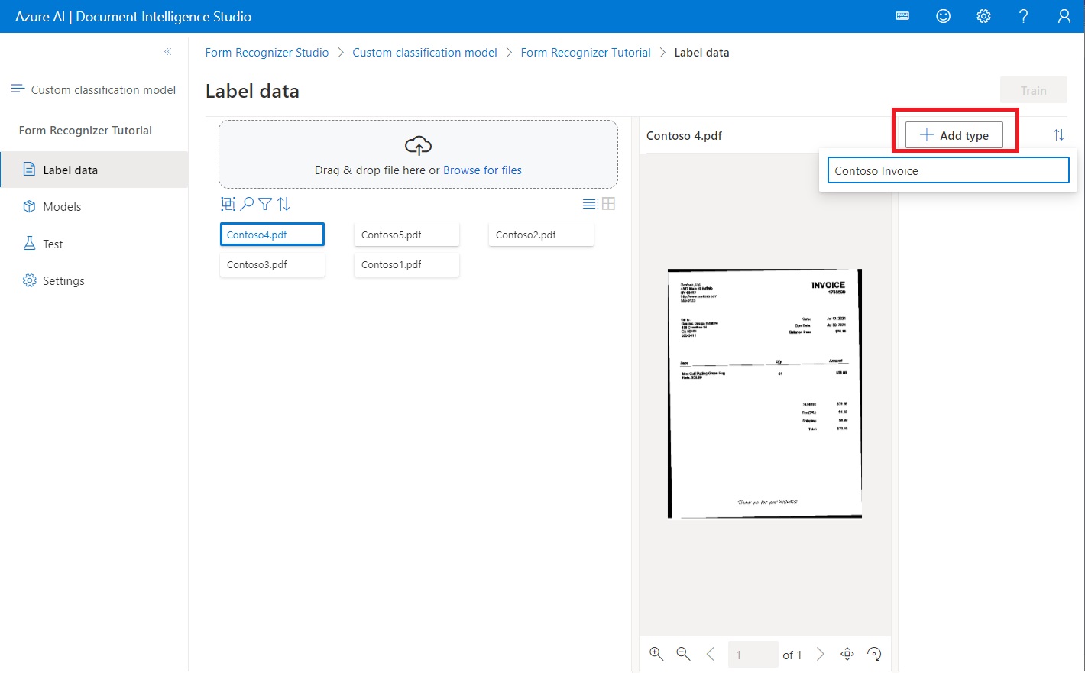Navigate to Models in the sidebar
The image size is (1085, 673).
[x=62, y=206]
